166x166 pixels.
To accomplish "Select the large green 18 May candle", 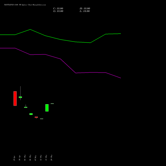I will [47, 108].
